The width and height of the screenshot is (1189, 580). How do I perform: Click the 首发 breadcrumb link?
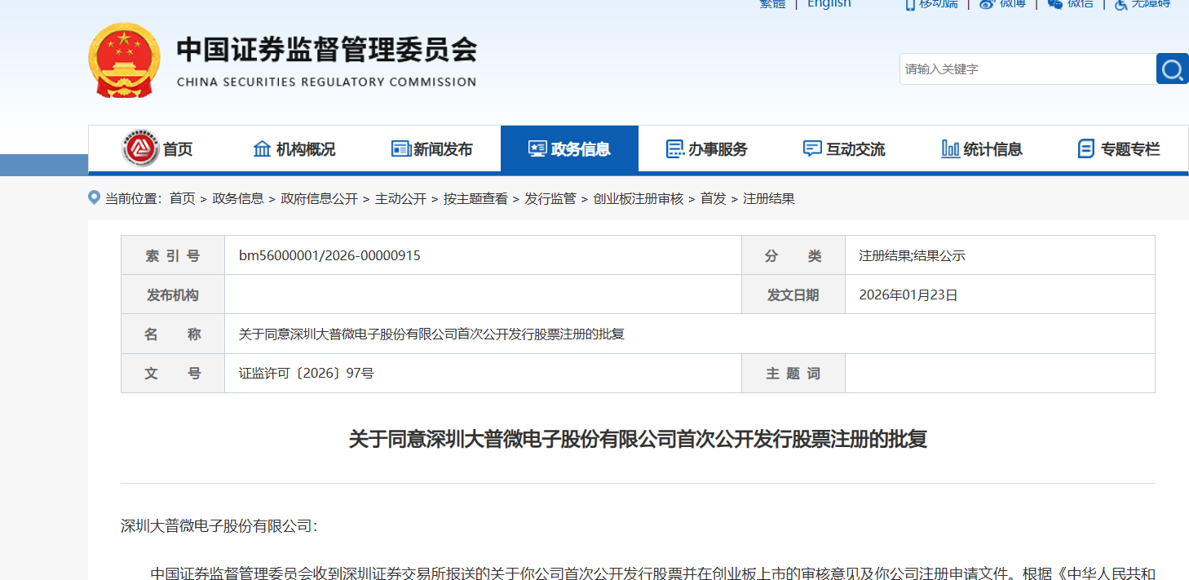click(714, 198)
